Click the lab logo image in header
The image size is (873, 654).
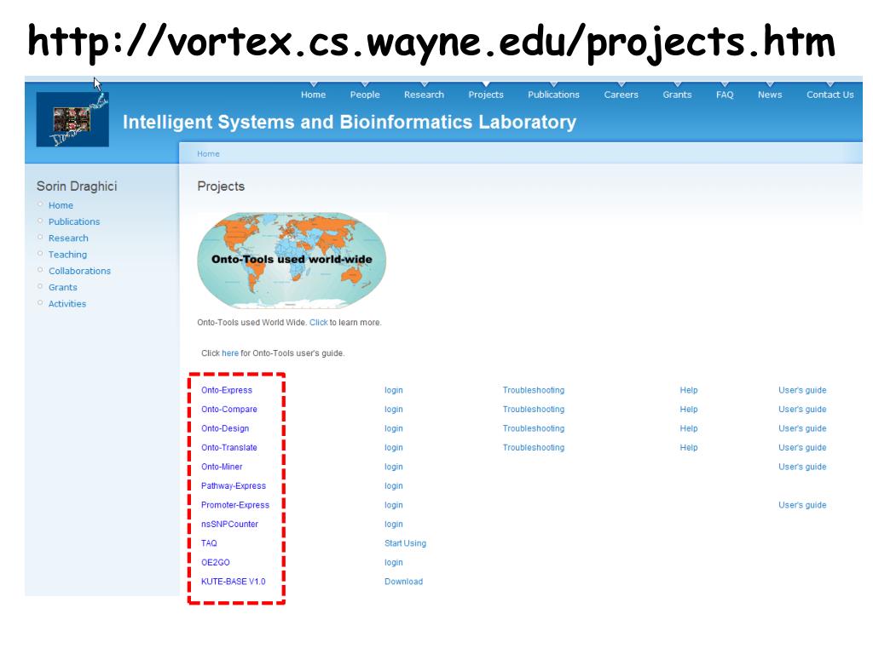pos(72,119)
